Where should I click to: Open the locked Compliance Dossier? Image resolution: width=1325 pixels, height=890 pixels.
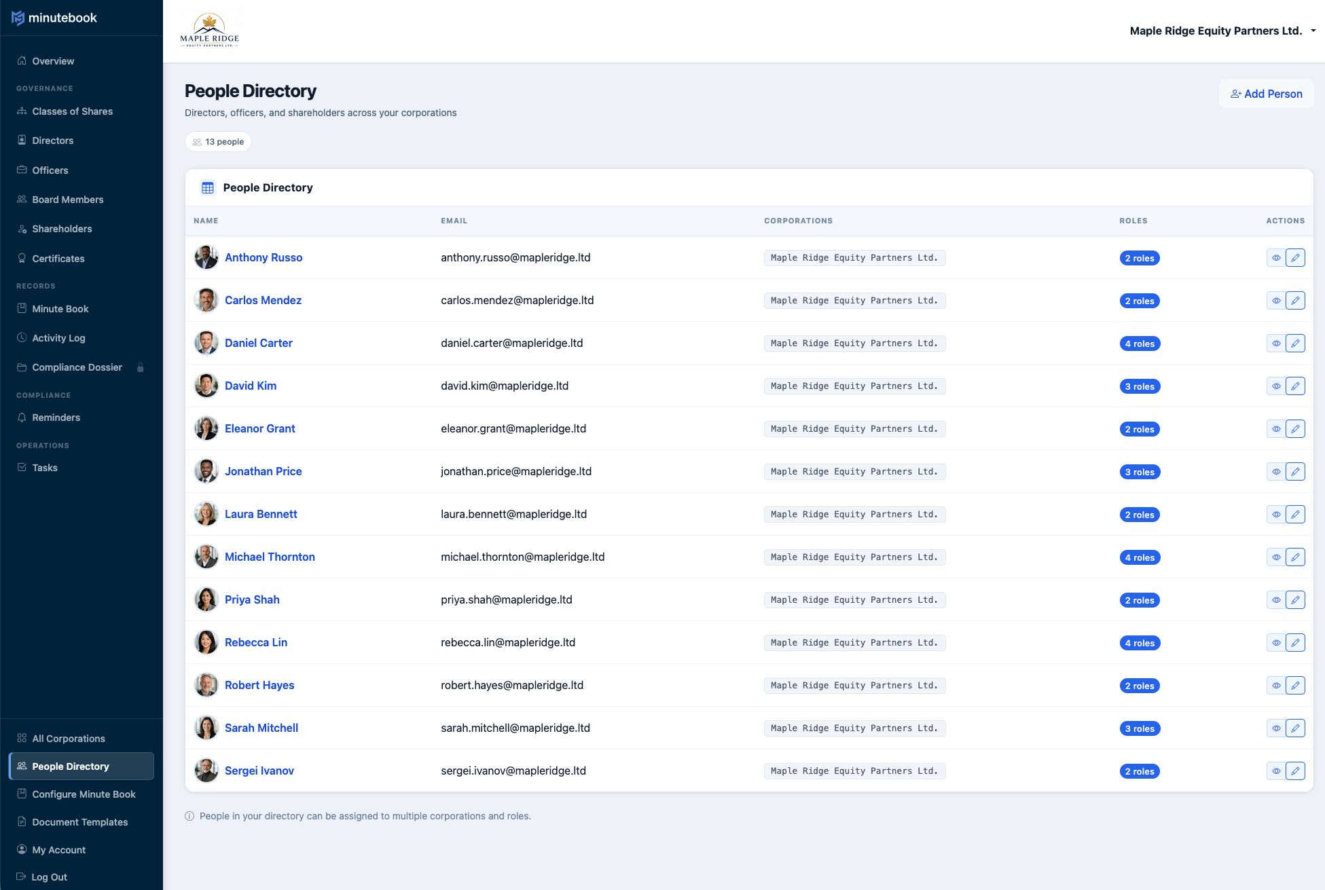coord(77,367)
